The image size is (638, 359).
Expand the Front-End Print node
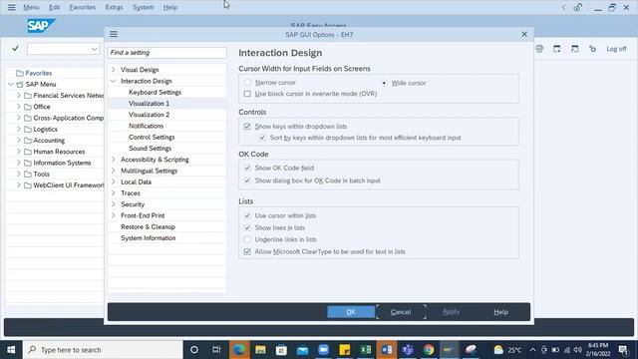[114, 215]
